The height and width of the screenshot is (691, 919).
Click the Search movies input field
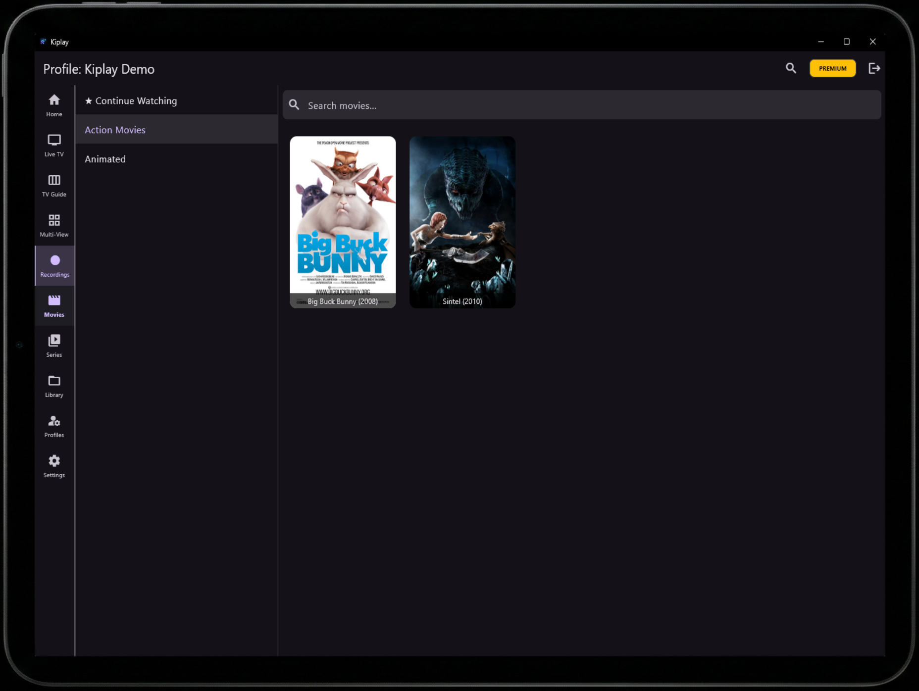click(582, 105)
